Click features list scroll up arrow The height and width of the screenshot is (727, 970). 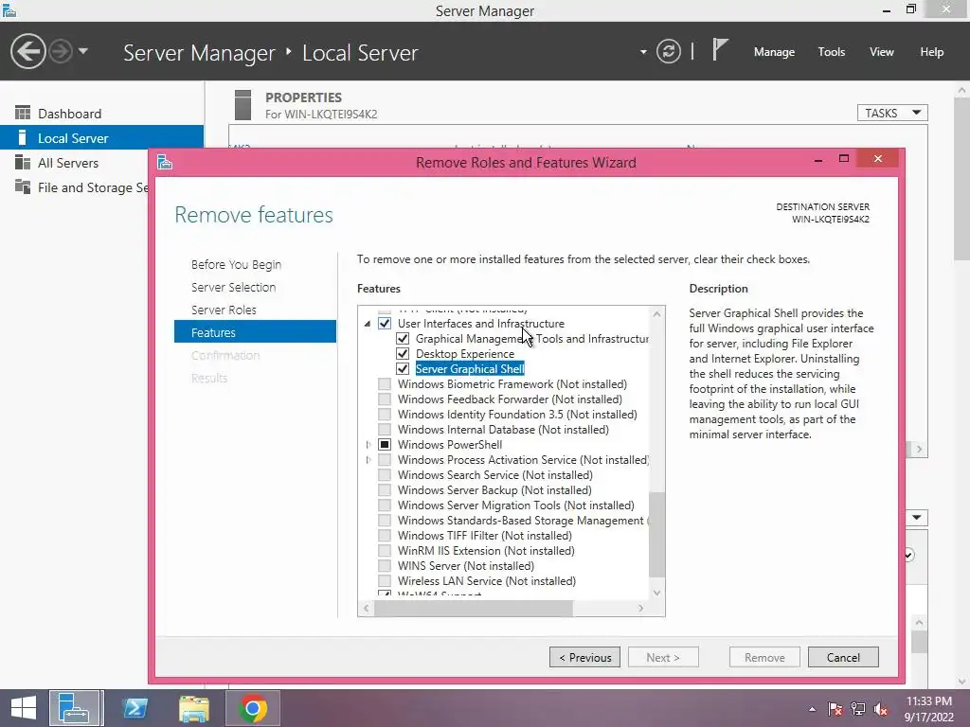(657, 314)
